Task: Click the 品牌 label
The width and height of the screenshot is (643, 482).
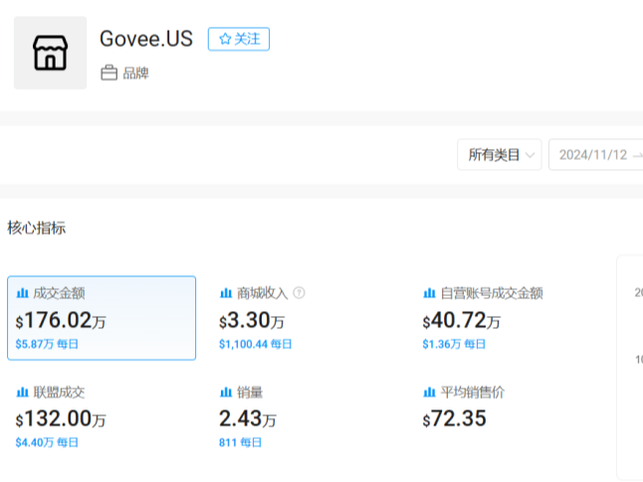Action: click(x=135, y=74)
